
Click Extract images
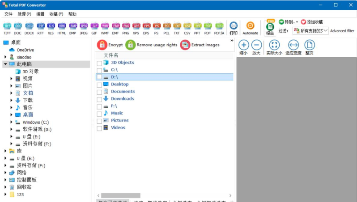[200, 45]
